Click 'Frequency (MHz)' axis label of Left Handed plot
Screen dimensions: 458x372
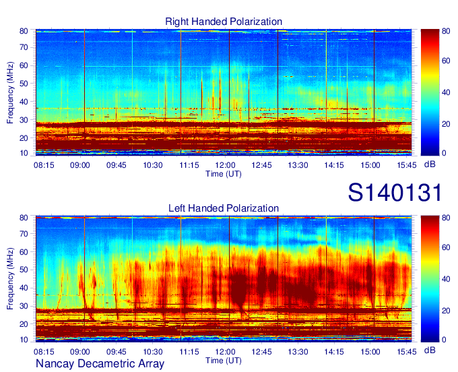coord(10,279)
